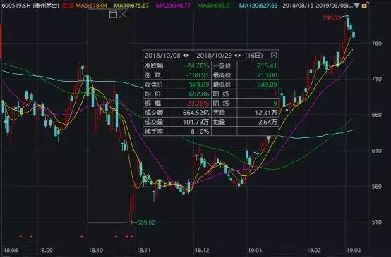Viewport: 391px width, 257px height.
Task: Toggle the MA120:627.63 line label
Action: click(258, 5)
